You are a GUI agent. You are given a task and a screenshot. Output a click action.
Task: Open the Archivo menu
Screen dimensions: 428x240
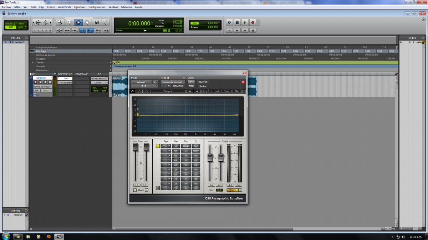tap(6, 7)
